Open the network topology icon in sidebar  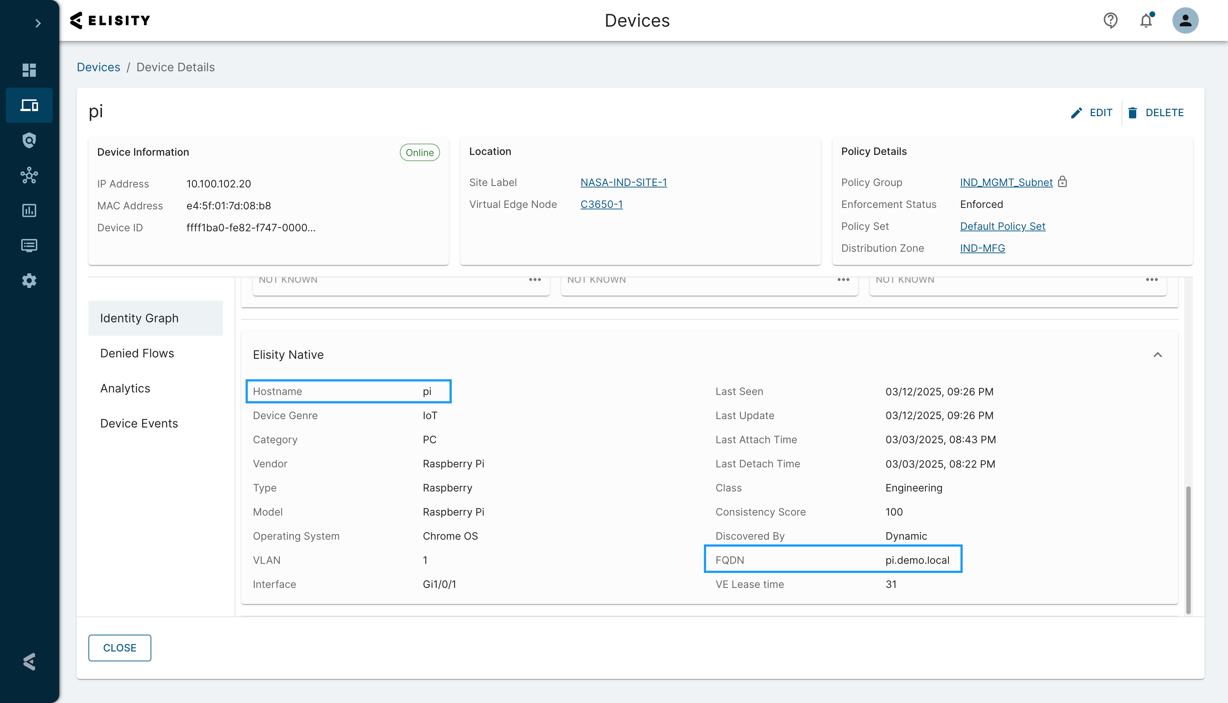pyautogui.click(x=29, y=175)
